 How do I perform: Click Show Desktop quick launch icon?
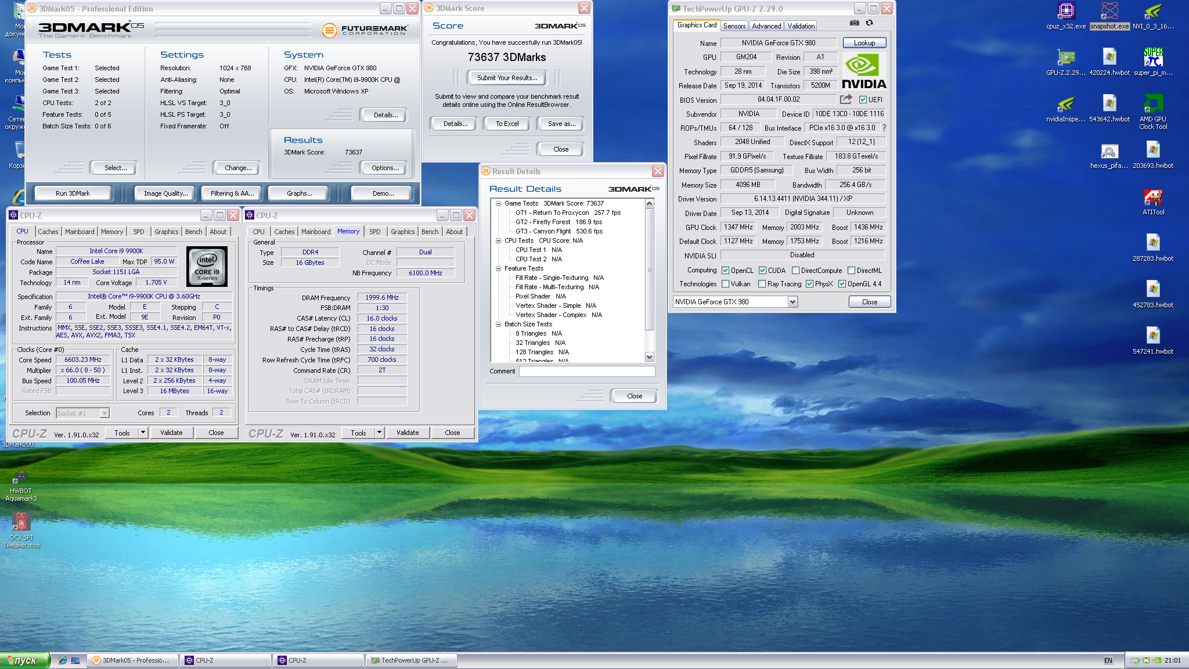75,660
